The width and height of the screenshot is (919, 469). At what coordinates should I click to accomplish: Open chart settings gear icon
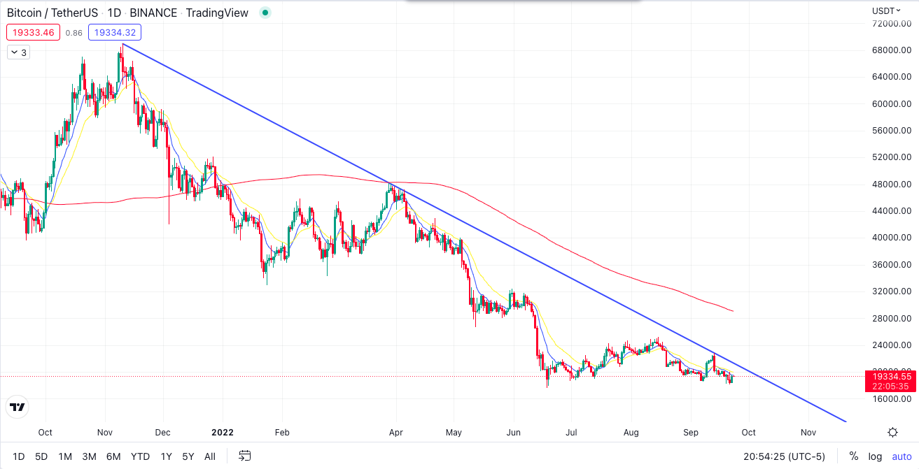coord(892,433)
